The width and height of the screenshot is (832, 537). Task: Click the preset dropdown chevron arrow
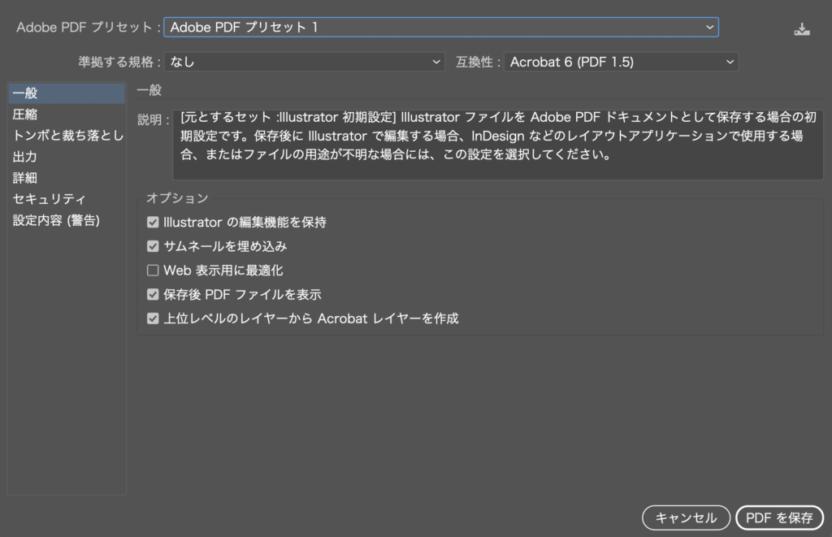pyautogui.click(x=710, y=28)
